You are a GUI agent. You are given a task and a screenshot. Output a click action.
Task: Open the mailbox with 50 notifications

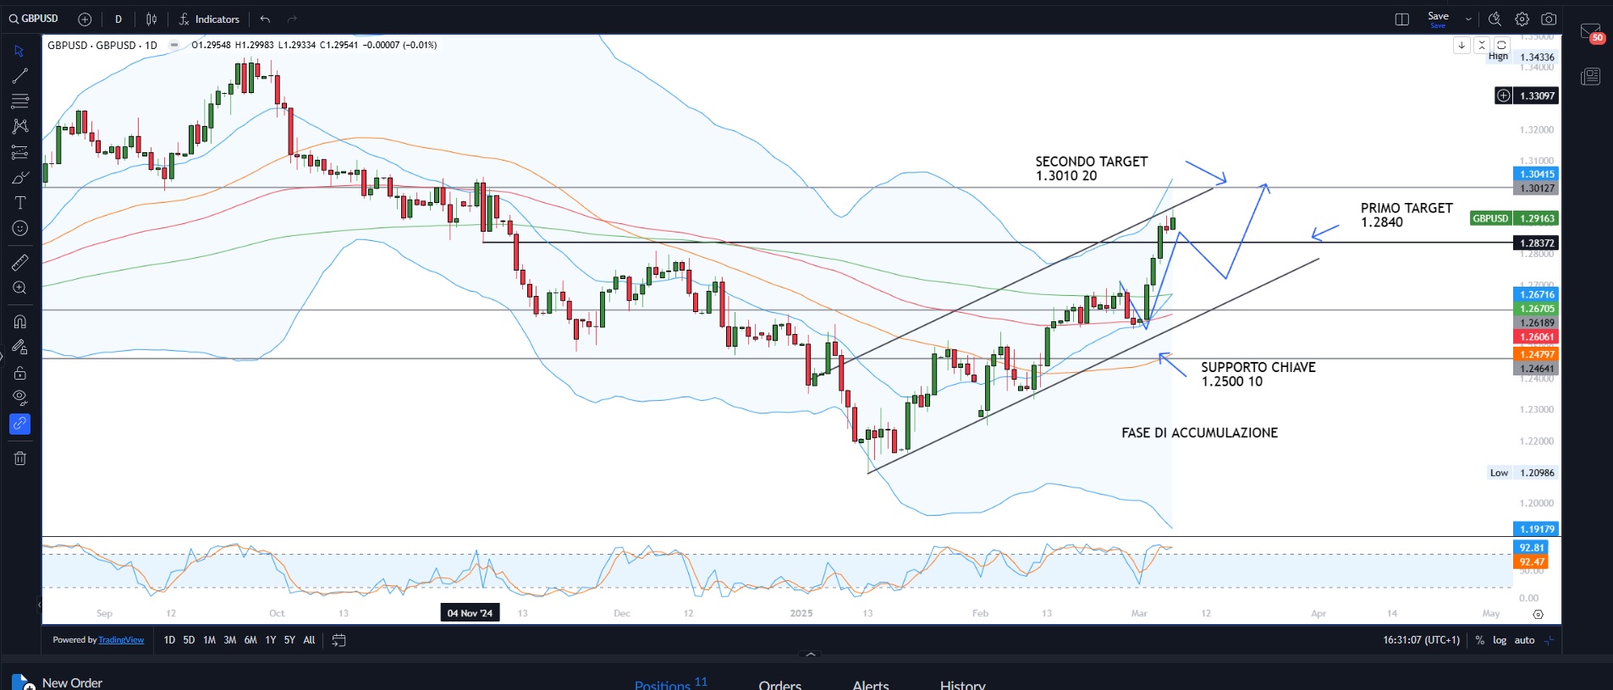[1590, 32]
